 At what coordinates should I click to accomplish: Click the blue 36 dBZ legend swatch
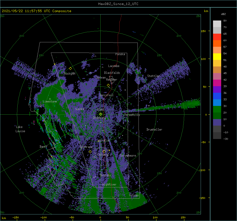pos(217,96)
